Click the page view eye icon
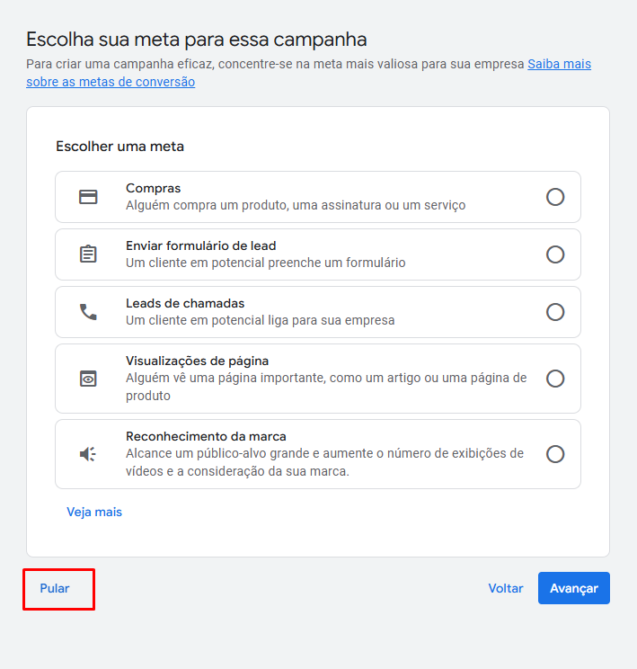This screenshot has height=669, width=637. click(88, 379)
